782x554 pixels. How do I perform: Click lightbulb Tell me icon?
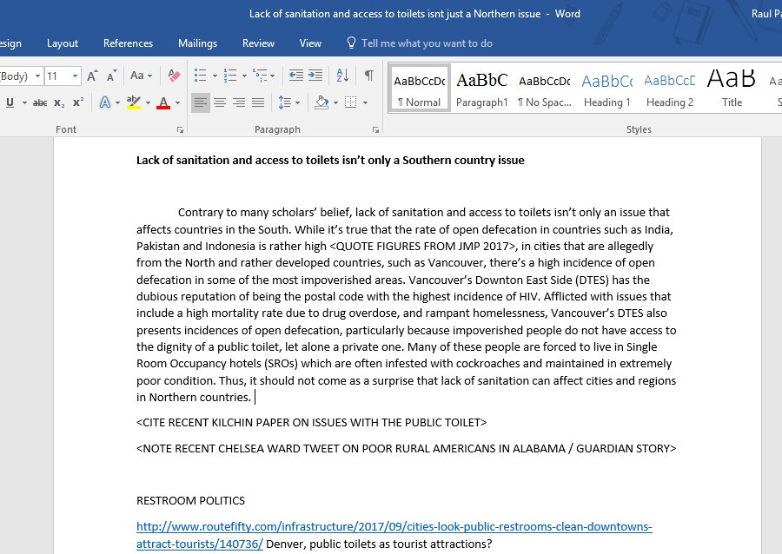(351, 43)
